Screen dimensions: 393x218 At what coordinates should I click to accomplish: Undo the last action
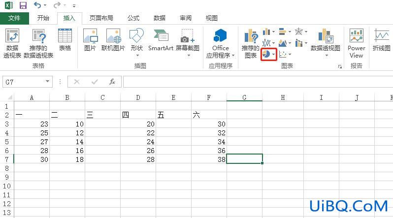coord(37,5)
